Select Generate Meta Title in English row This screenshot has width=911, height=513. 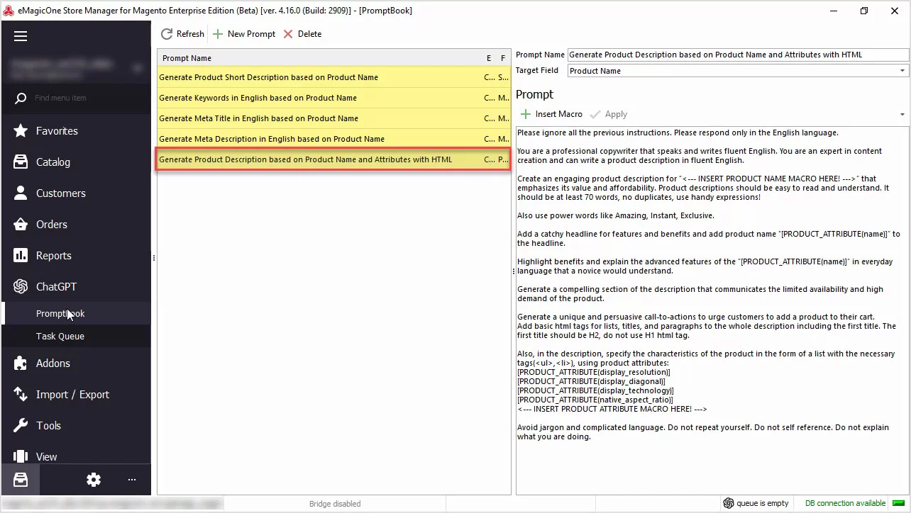[333, 118]
